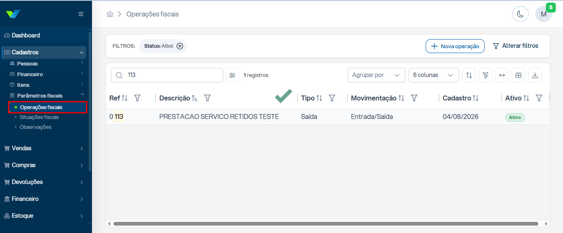Open the 6 colunas dropdown

point(433,75)
